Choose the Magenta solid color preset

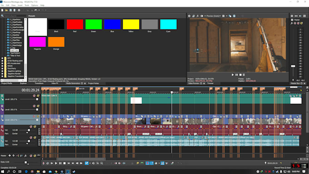(37, 42)
